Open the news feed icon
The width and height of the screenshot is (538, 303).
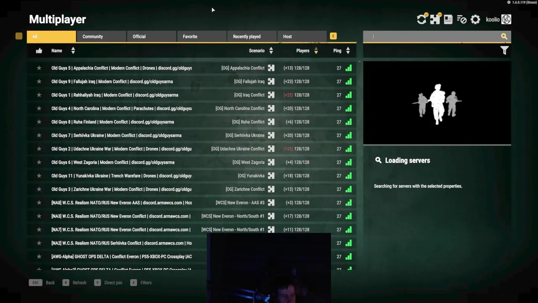click(x=448, y=19)
